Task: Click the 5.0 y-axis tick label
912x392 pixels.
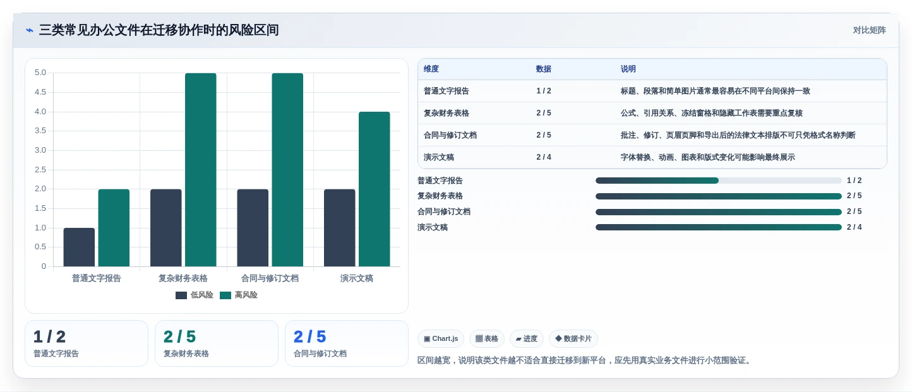Action: (40, 73)
